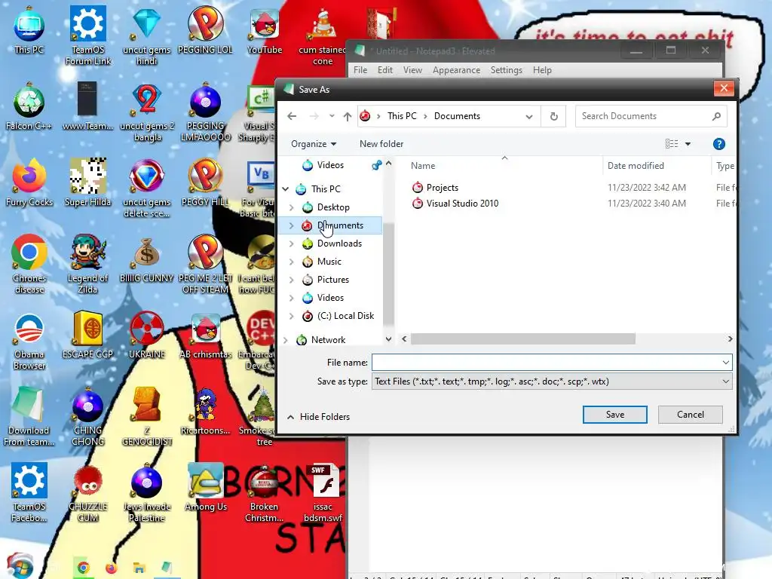772x579 pixels.
Task: Expand the Music tree node
Action: [x=292, y=262]
